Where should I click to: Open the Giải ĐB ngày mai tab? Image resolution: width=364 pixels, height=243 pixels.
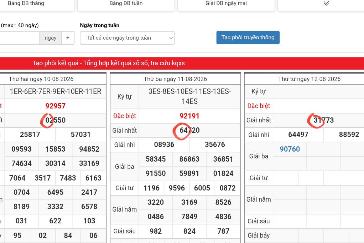pyautogui.click(x=226, y=3)
